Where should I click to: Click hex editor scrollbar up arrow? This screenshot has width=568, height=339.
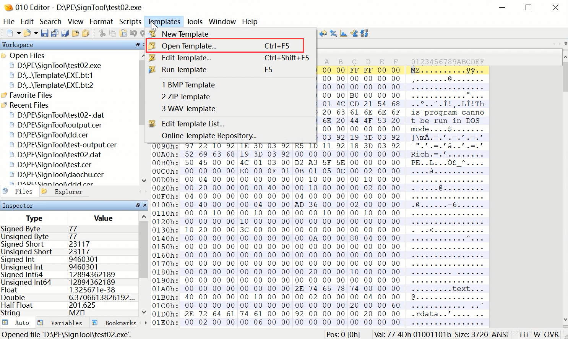[x=565, y=57]
